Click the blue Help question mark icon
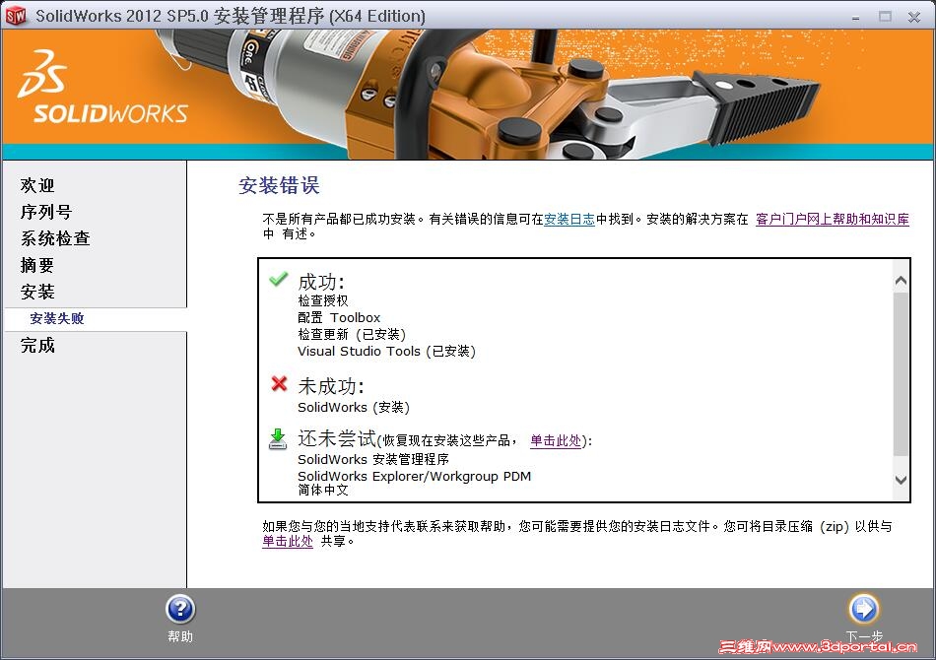Viewport: 936px width, 660px height. (180, 610)
